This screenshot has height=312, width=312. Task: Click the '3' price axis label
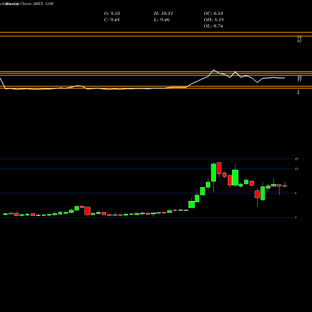point(296,218)
